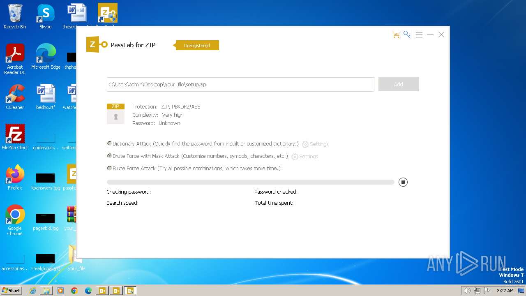Viewport: 526px width, 296px height.
Task: Open the shopping cart purchase icon
Action: pyautogui.click(x=396, y=35)
